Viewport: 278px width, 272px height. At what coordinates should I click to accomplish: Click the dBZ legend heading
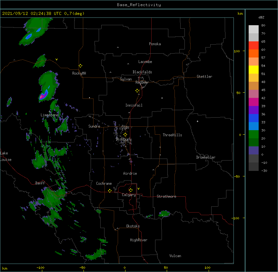tap(261, 17)
